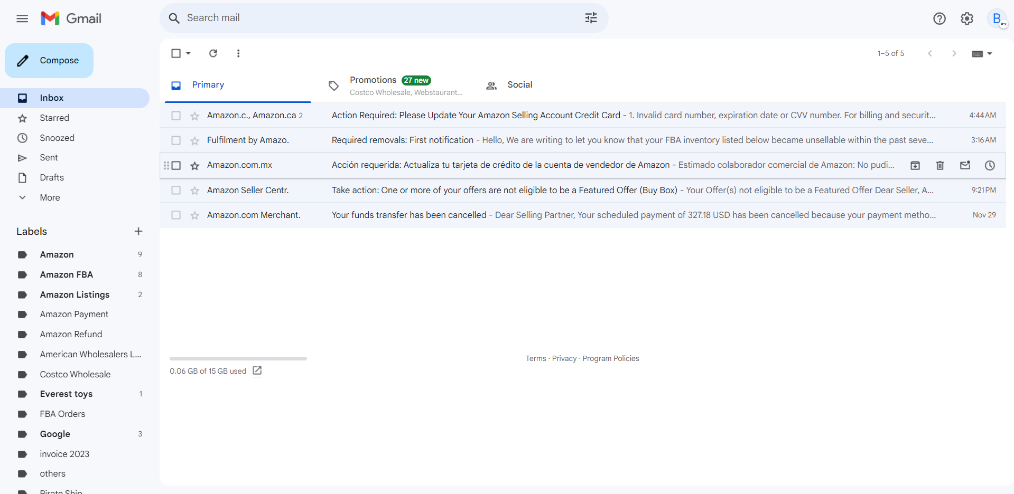The width and height of the screenshot is (1014, 494).
Task: Open the select dropdown arrow
Action: [188, 53]
